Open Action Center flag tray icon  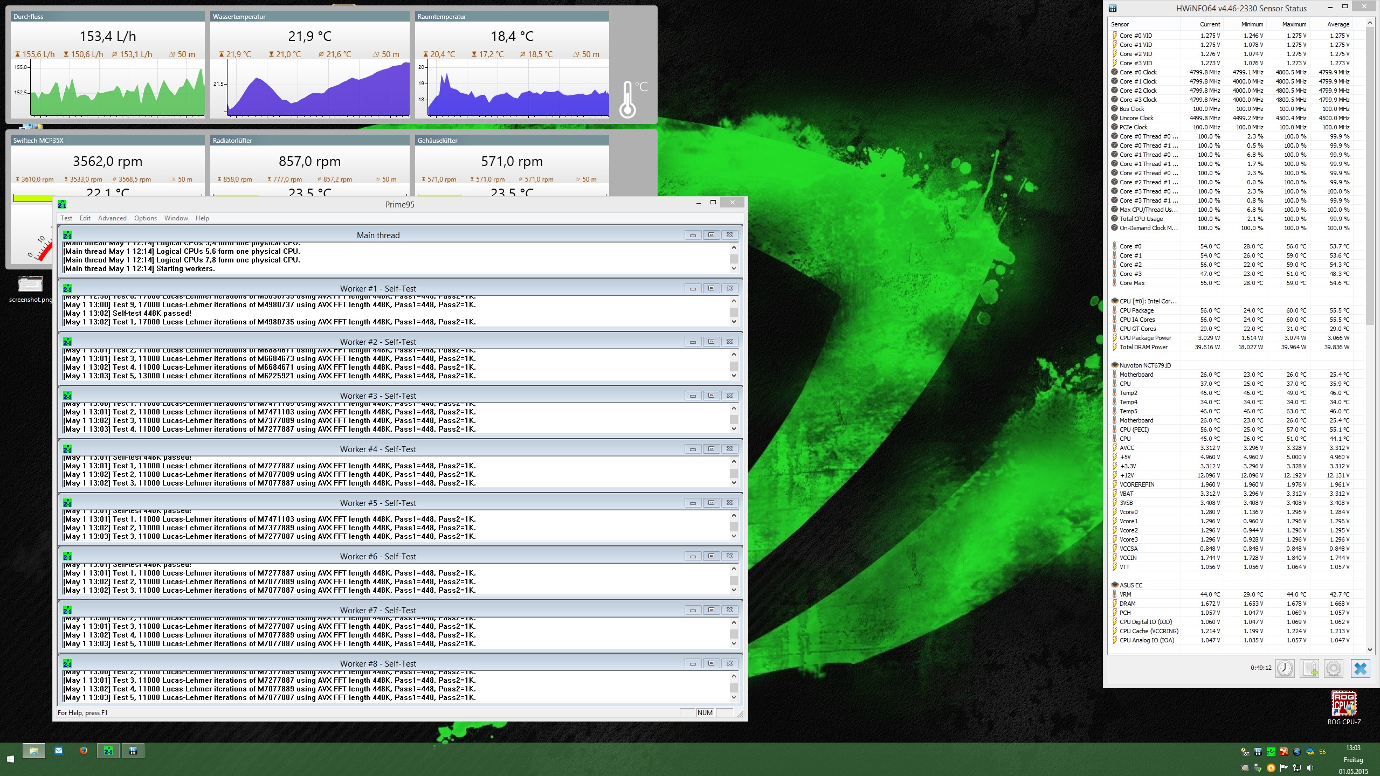[1284, 768]
